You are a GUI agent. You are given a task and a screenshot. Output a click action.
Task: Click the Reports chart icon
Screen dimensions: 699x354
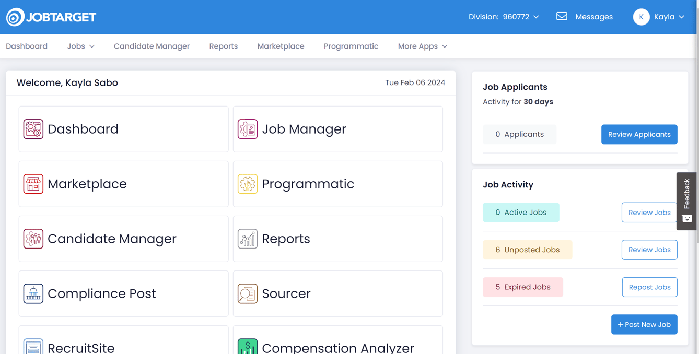pyautogui.click(x=248, y=239)
